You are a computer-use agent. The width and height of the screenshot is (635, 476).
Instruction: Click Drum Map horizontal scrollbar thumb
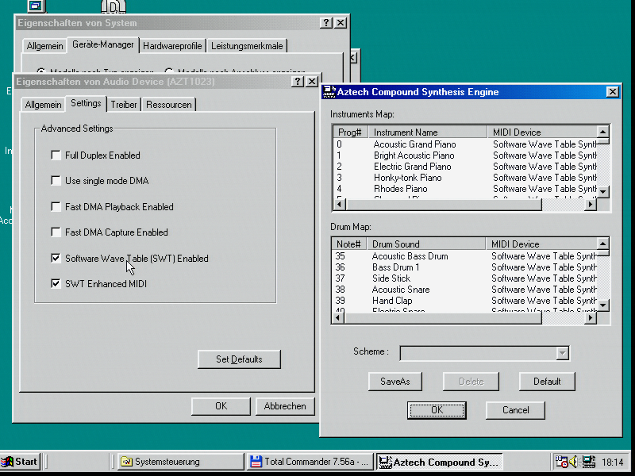pyautogui.click(x=443, y=318)
